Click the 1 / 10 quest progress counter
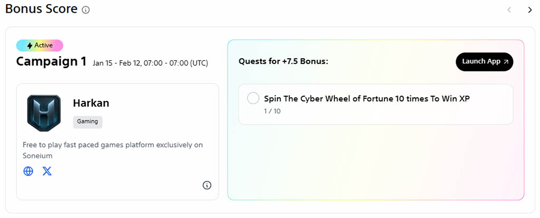Screen dimensions: 540x218 (272, 111)
